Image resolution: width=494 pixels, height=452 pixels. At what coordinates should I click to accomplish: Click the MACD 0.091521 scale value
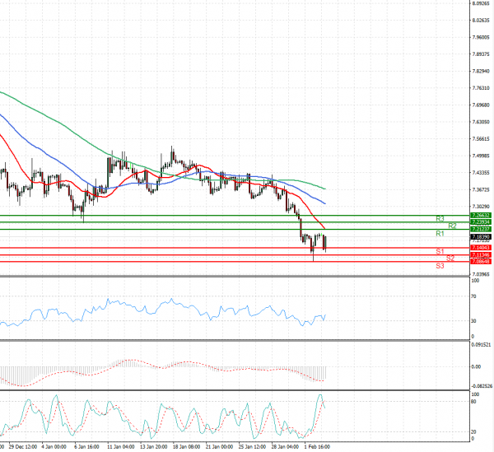tap(481, 345)
